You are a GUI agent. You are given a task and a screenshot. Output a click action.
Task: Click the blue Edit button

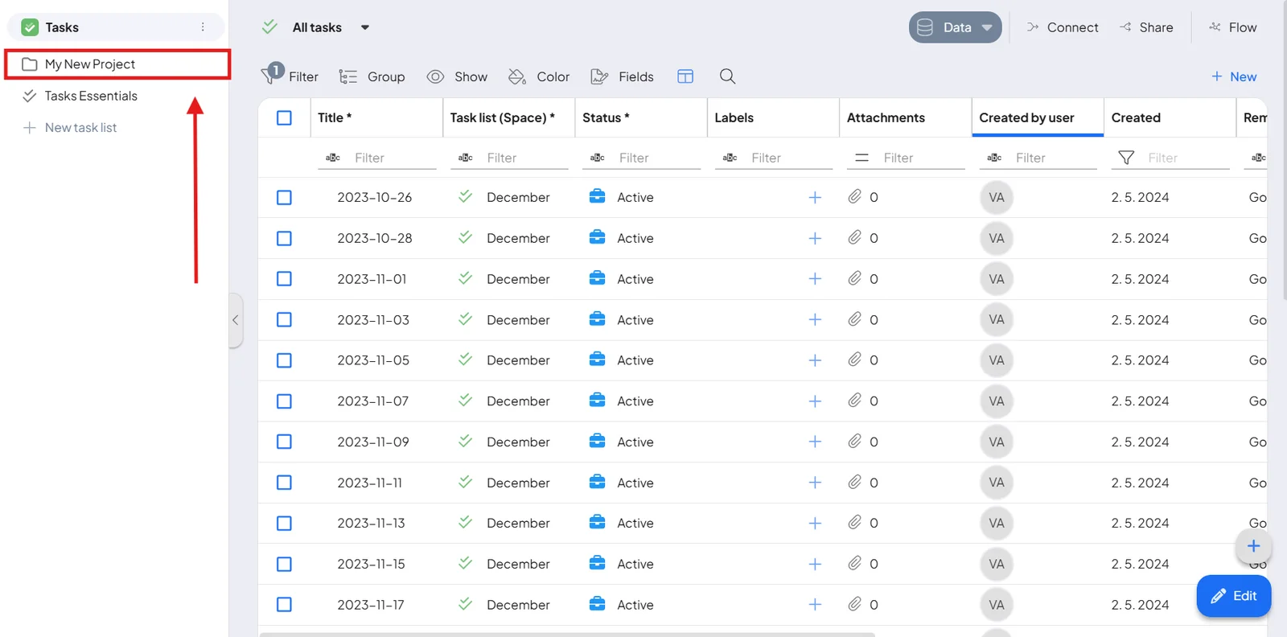coord(1234,596)
